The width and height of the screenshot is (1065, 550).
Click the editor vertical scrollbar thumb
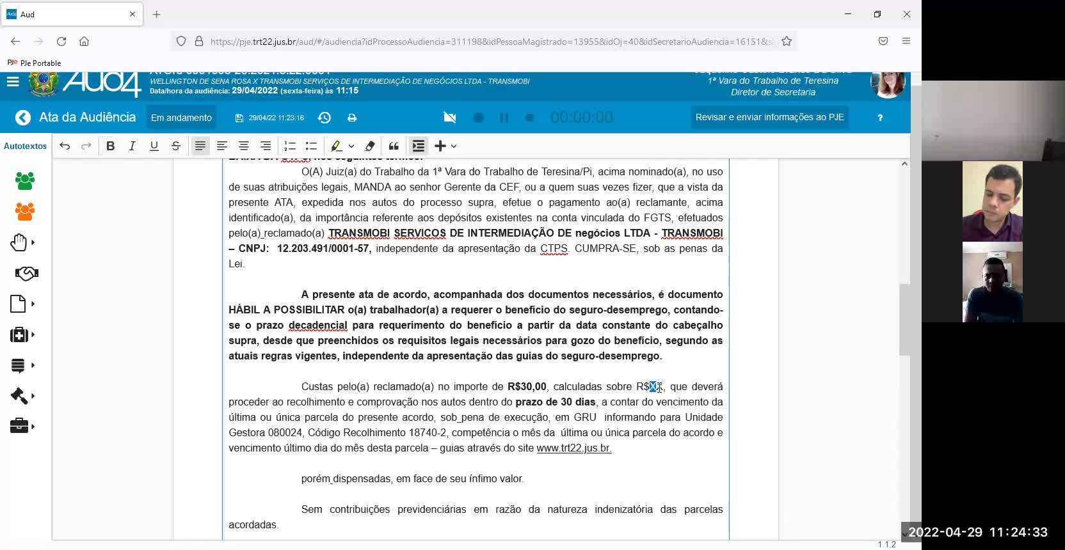(904, 320)
